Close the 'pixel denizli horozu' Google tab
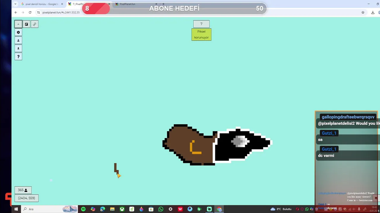Image resolution: width=380 pixels, height=213 pixels. [x=62, y=4]
